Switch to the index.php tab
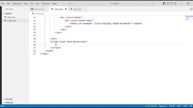193x108 pixels. [58, 9]
